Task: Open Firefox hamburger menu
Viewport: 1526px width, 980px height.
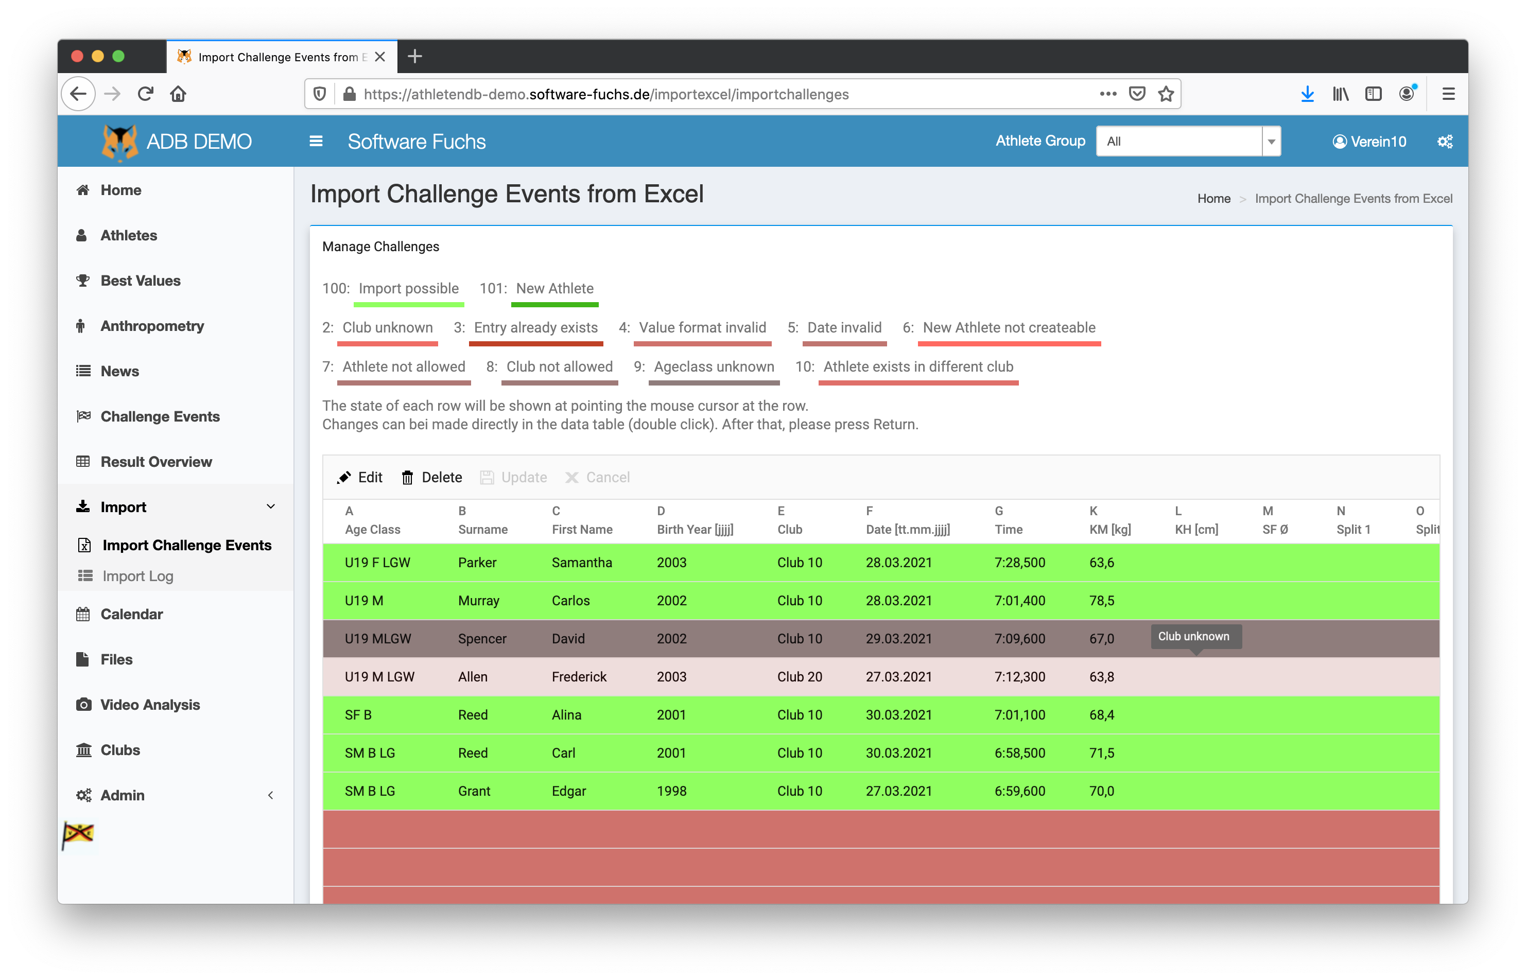Action: tap(1448, 94)
